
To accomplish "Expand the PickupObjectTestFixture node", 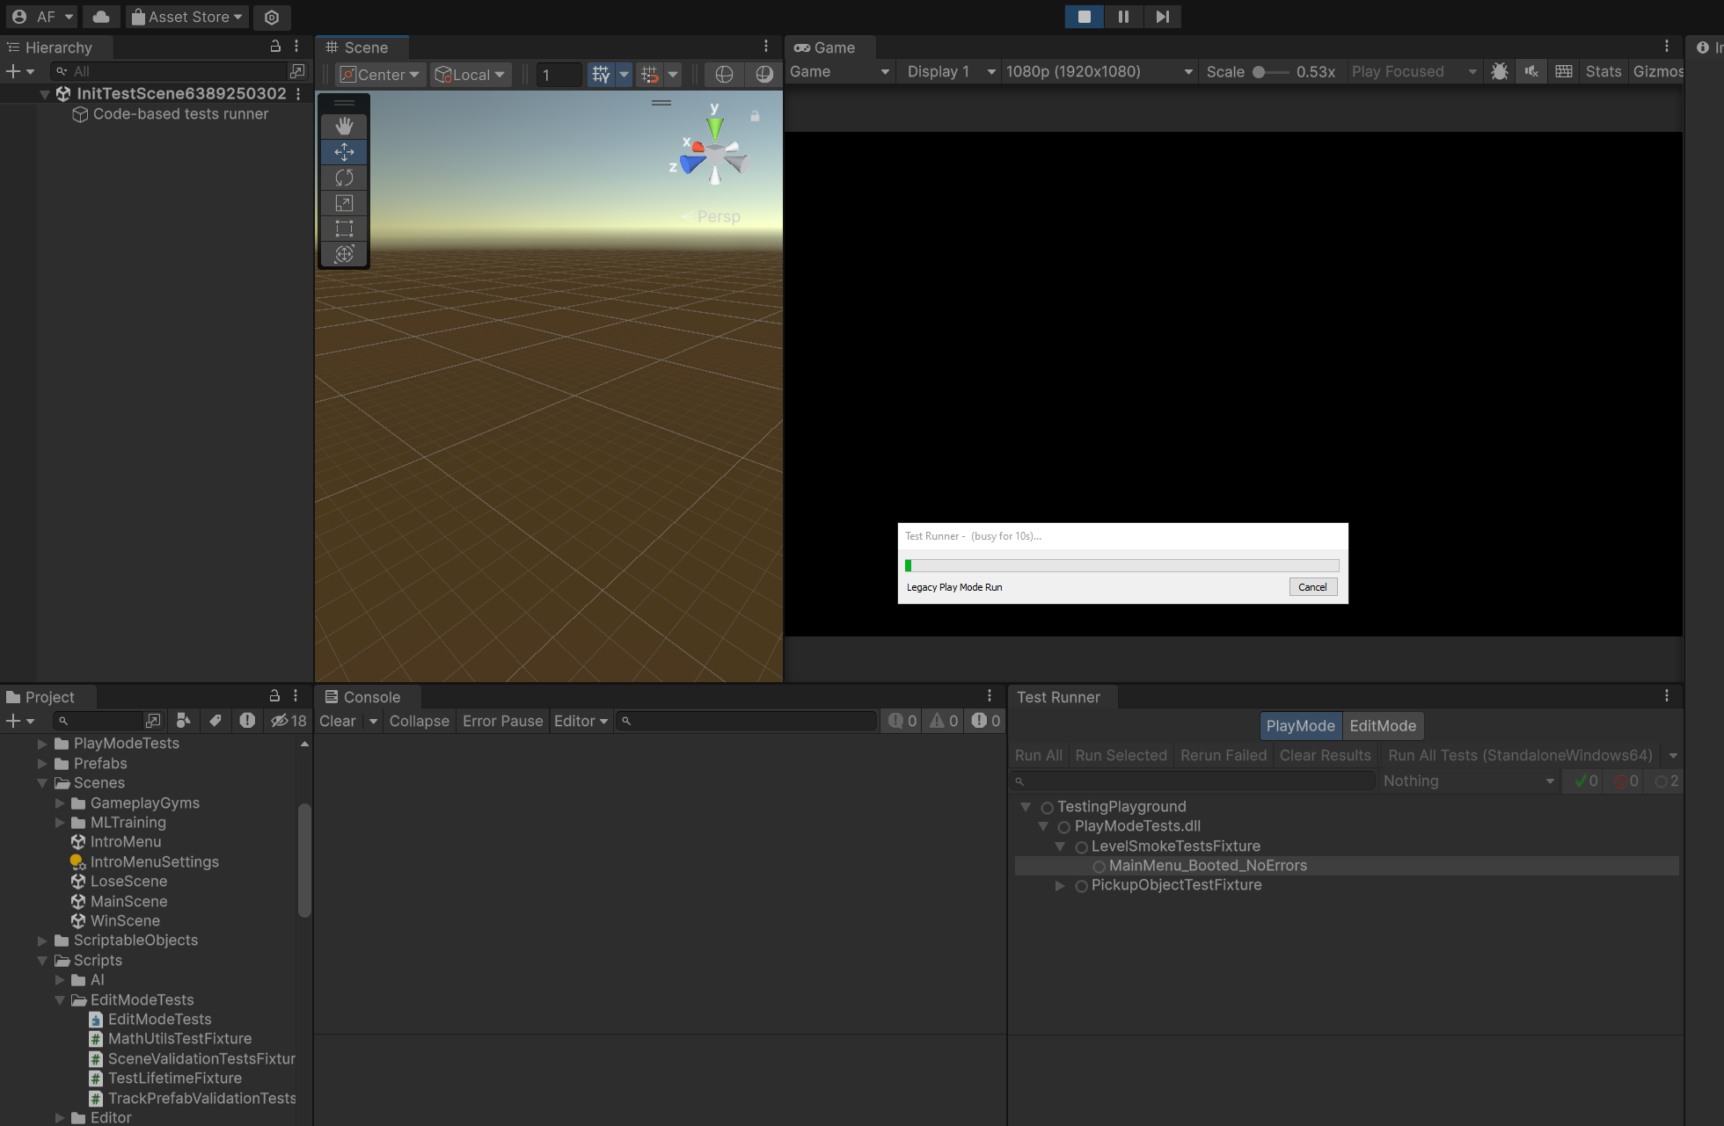I will [1061, 885].
